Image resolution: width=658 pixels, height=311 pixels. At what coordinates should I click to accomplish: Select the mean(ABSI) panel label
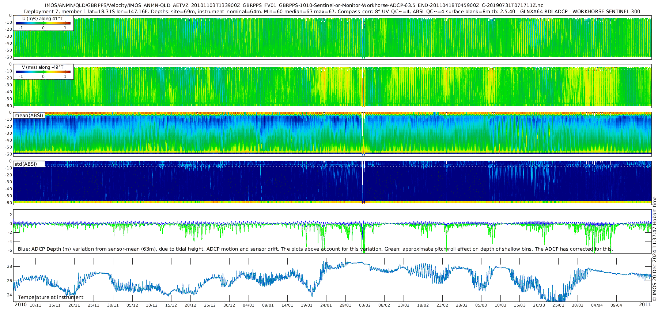(x=29, y=116)
